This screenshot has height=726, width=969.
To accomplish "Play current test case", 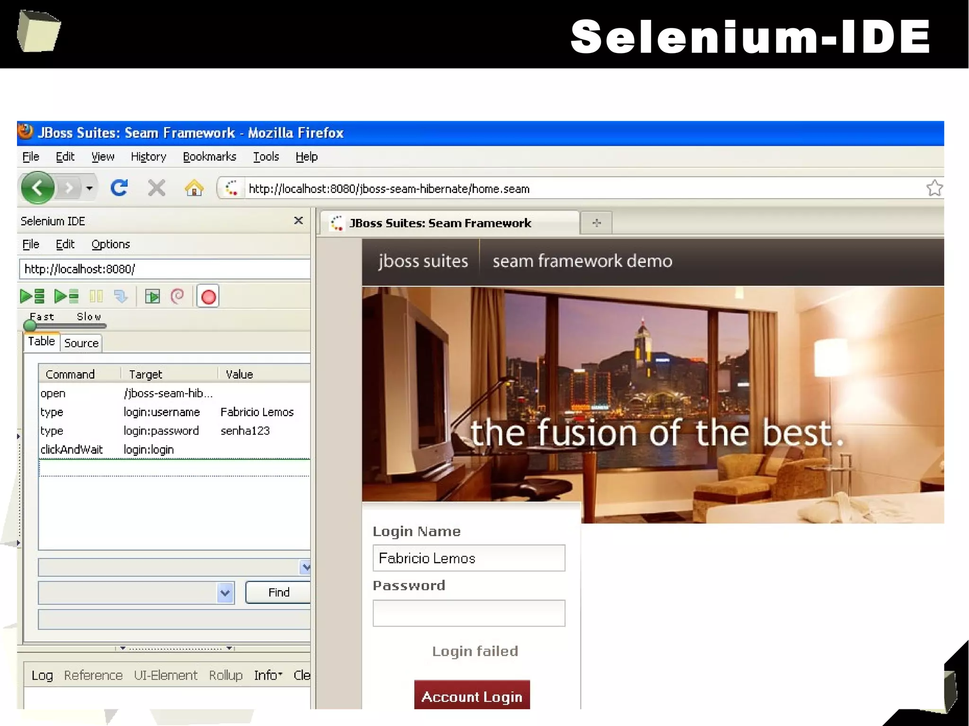I will [66, 297].
